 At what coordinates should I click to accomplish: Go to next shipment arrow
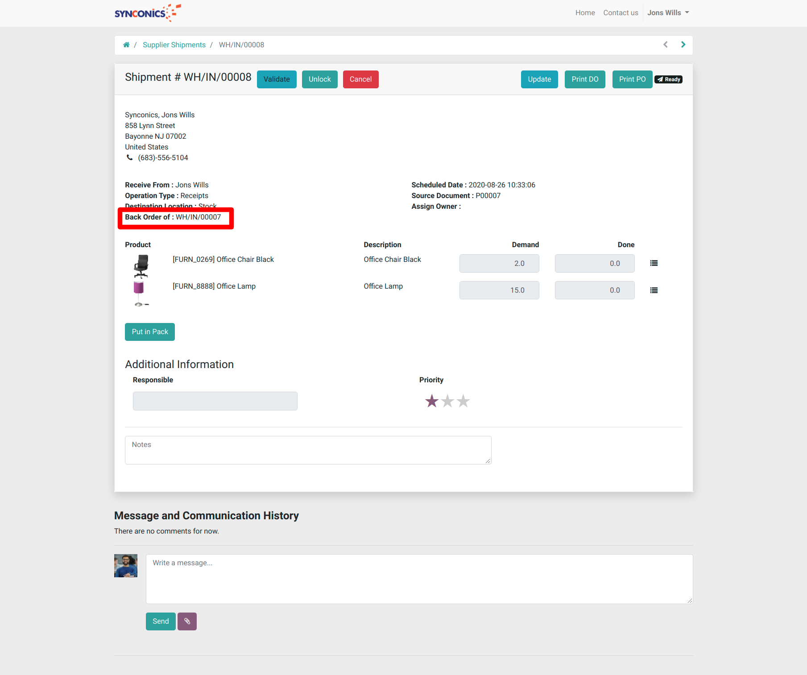point(683,45)
